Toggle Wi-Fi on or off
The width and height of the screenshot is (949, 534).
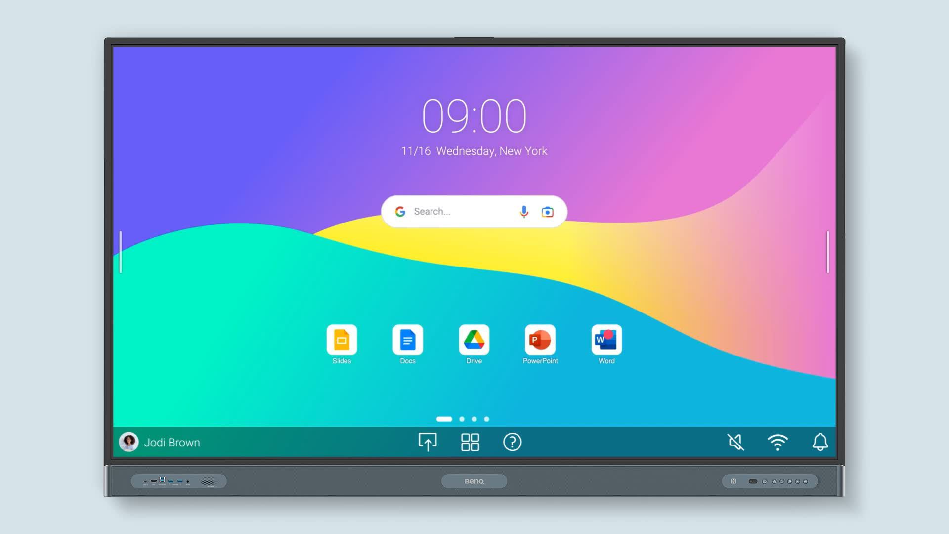point(778,442)
